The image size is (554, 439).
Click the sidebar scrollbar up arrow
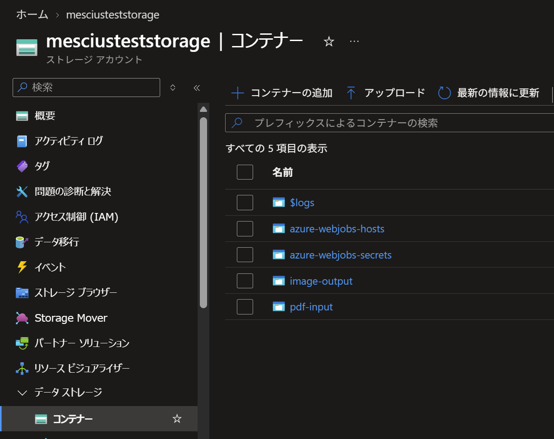(203, 109)
